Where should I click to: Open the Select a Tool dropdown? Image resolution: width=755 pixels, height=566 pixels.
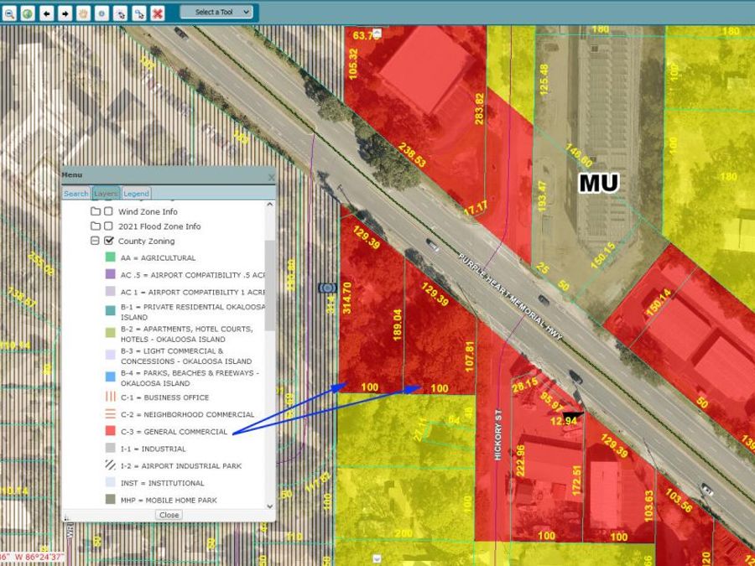pyautogui.click(x=216, y=12)
